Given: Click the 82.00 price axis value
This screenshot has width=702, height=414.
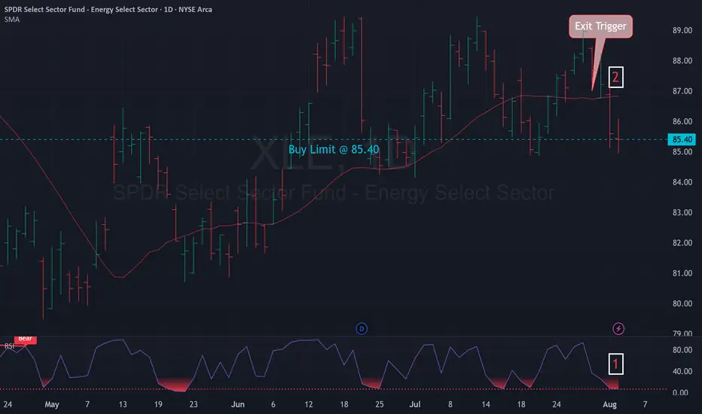Looking at the screenshot, I should 682,243.
